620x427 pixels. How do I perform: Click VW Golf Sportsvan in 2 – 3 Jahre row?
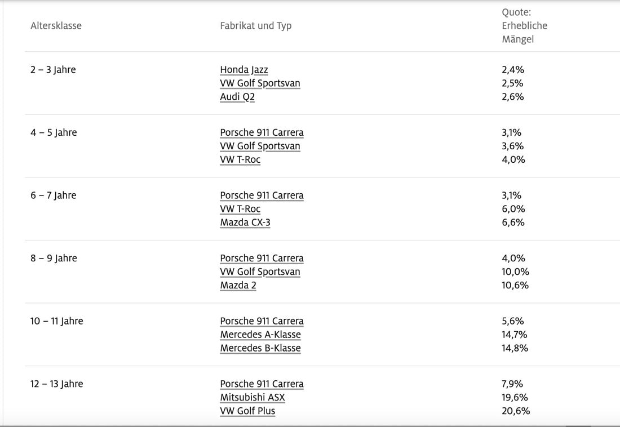[260, 83]
